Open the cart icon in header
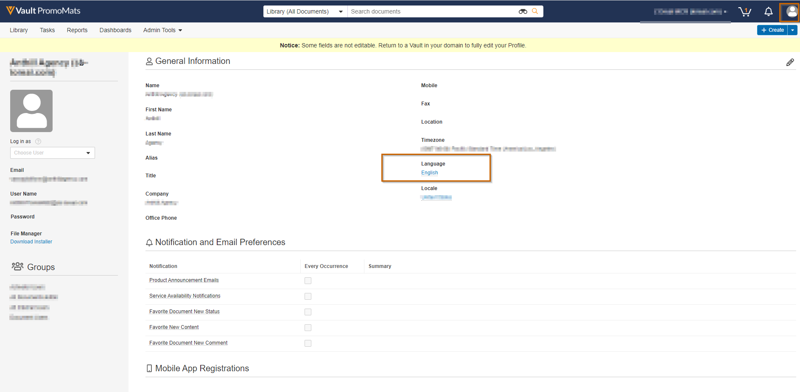Screen dimensions: 800x392 click(744, 11)
